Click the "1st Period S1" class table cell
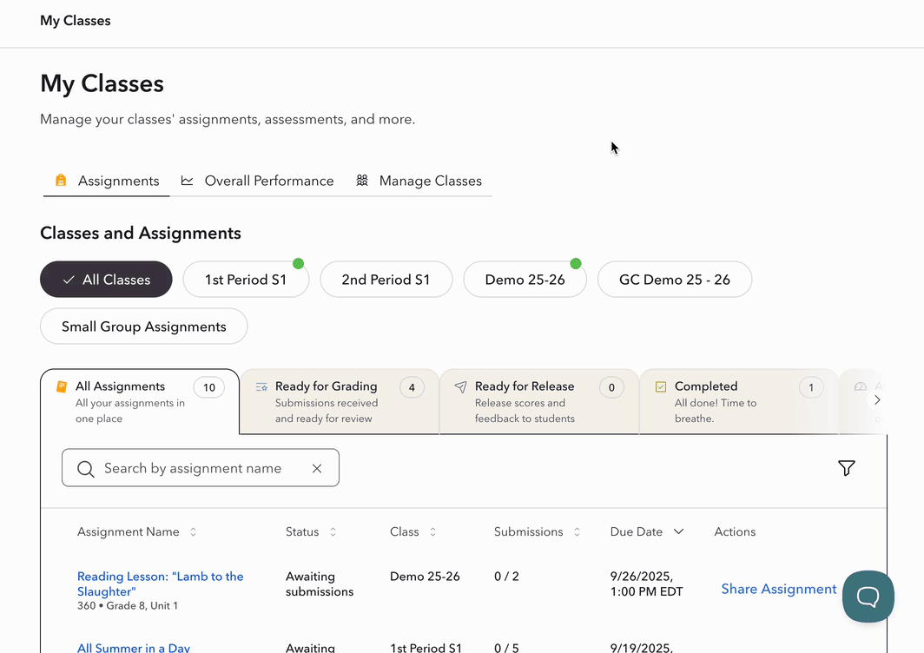 426,648
